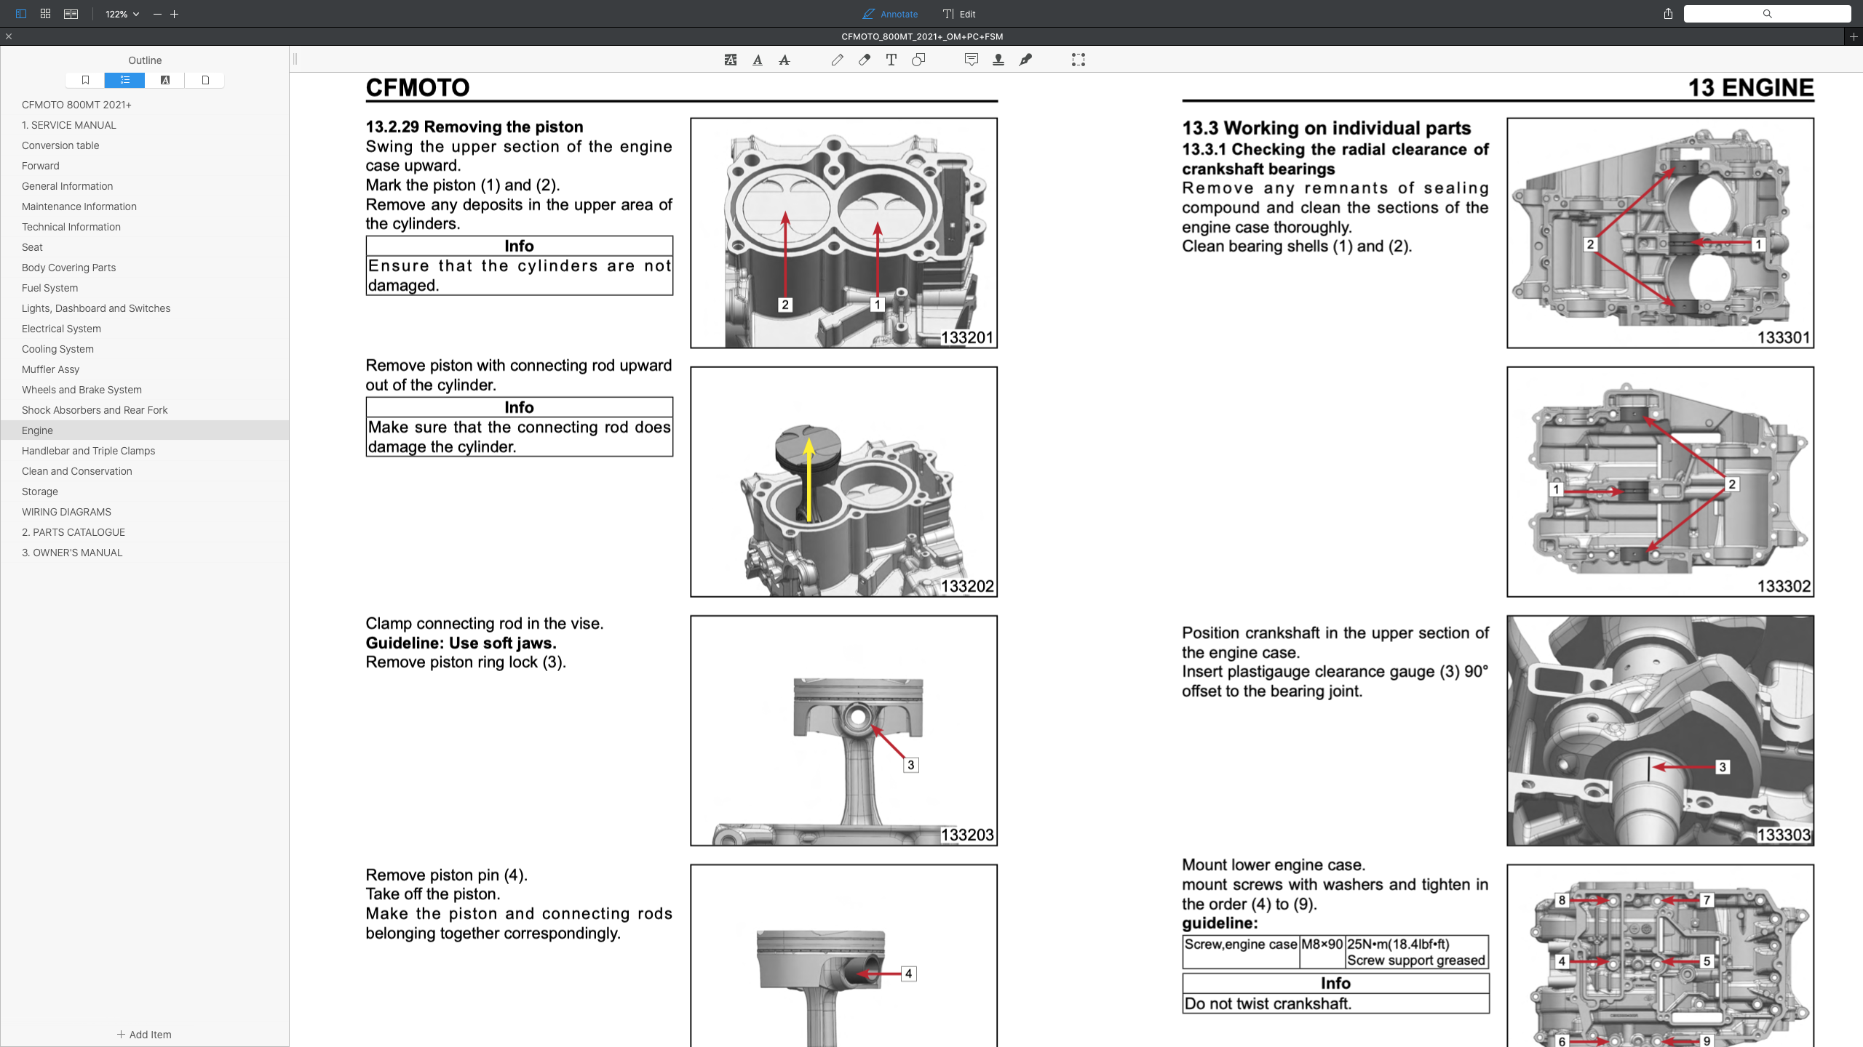Click the figure 133303 crankshaft illustration

coord(1660,731)
